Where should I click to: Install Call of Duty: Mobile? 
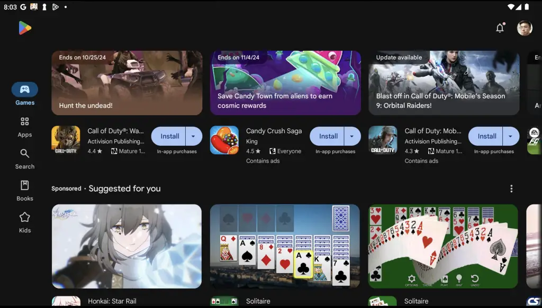486,136
